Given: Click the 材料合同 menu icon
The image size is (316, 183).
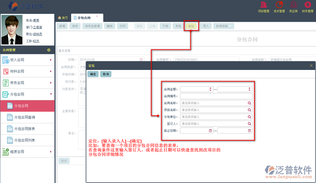Looking at the screenshot, I should click(x=6, y=72).
